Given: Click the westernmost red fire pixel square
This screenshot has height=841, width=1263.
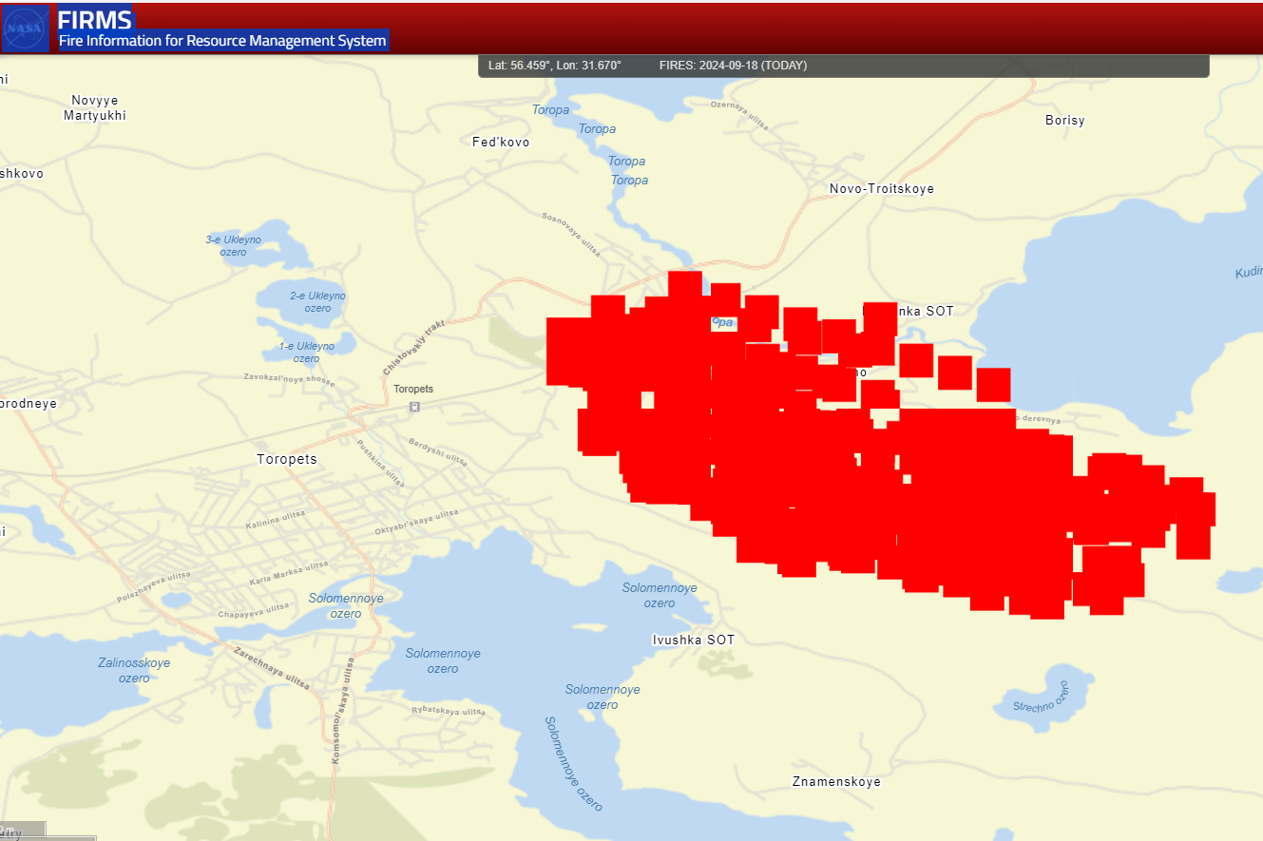Looking at the screenshot, I should (x=561, y=352).
